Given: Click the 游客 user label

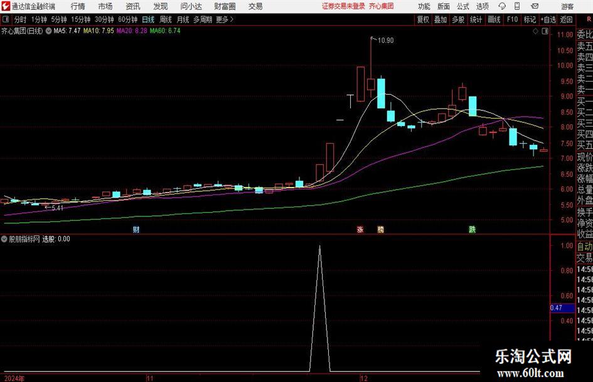Looking at the screenshot, I should pyautogui.click(x=567, y=6).
